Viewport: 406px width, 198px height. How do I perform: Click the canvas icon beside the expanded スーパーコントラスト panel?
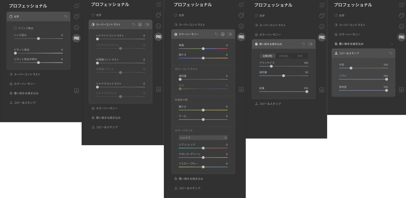158,89
